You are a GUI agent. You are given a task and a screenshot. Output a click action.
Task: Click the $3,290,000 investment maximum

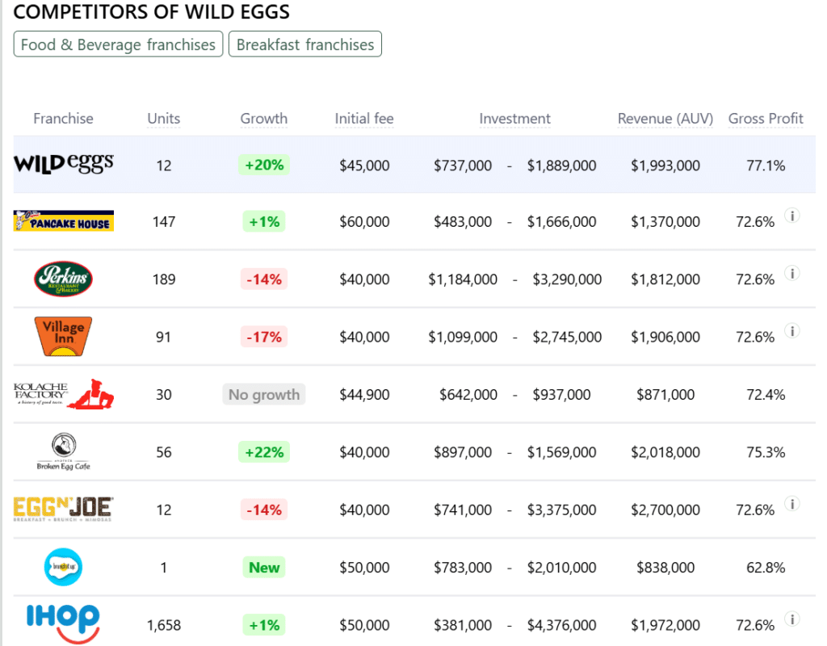[x=567, y=279]
